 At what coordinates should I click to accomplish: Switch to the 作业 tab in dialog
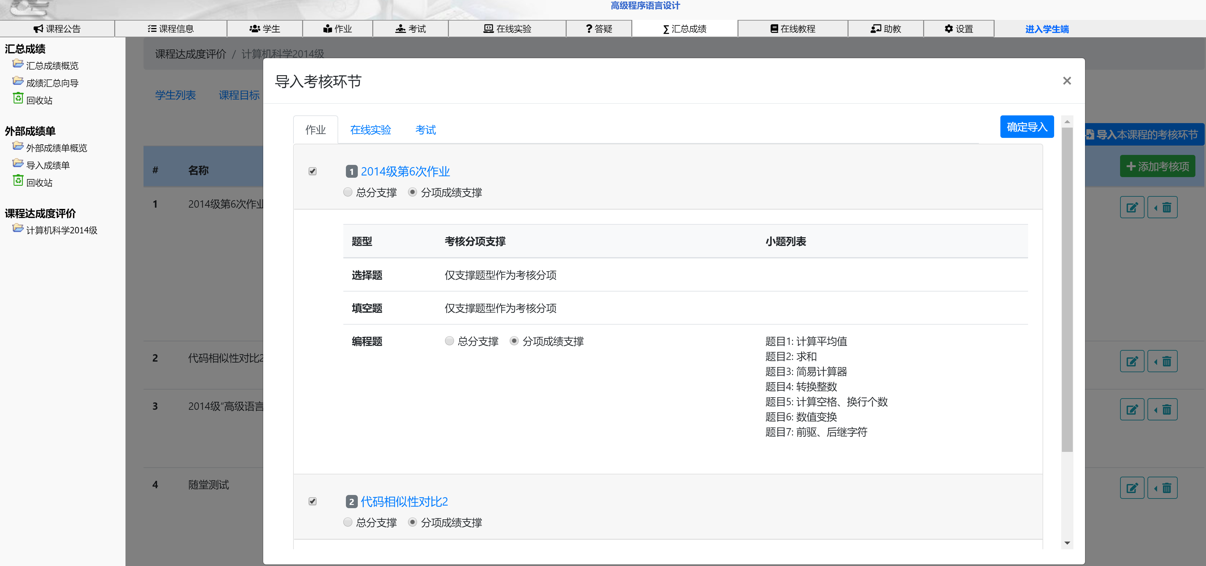coord(315,130)
